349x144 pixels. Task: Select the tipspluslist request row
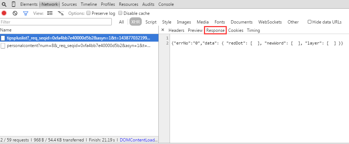click(79, 38)
